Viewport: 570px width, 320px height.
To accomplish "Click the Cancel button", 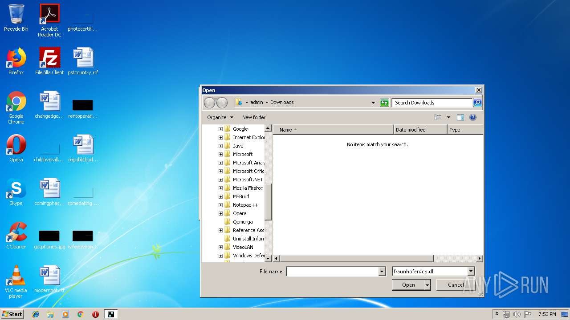I will (x=456, y=285).
